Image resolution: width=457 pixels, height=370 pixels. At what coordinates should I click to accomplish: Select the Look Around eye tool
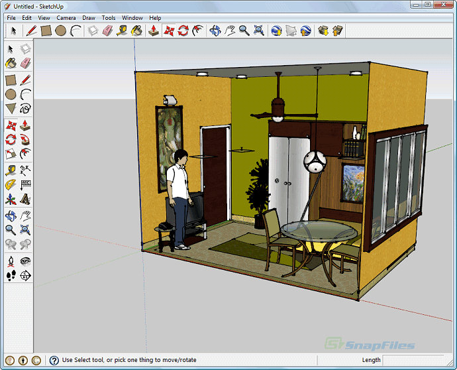click(25, 261)
